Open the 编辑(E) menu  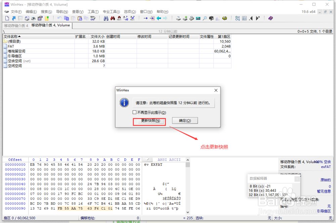coord(31,11)
